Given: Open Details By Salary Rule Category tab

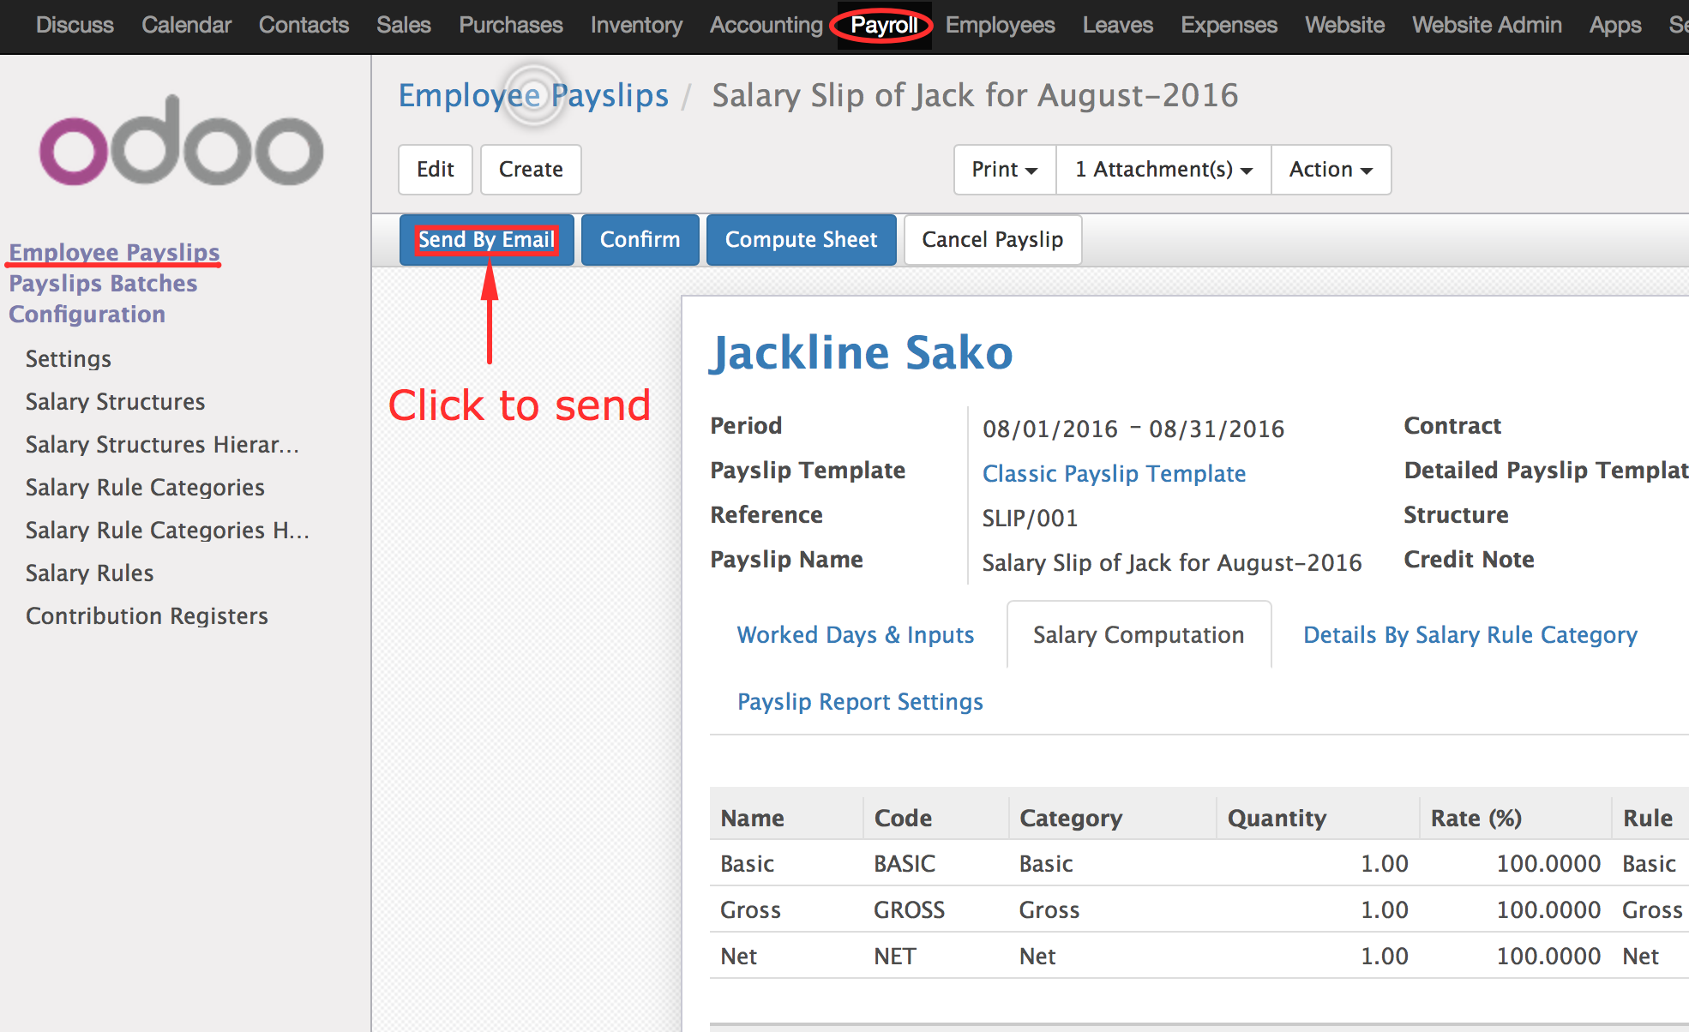Looking at the screenshot, I should pyautogui.click(x=1470, y=635).
